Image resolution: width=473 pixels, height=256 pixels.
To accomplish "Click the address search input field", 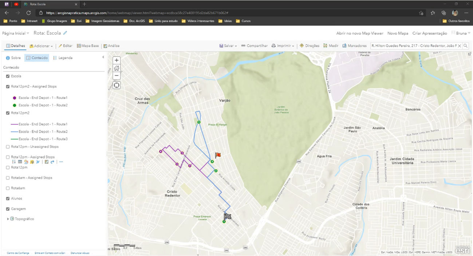I will [x=413, y=46].
